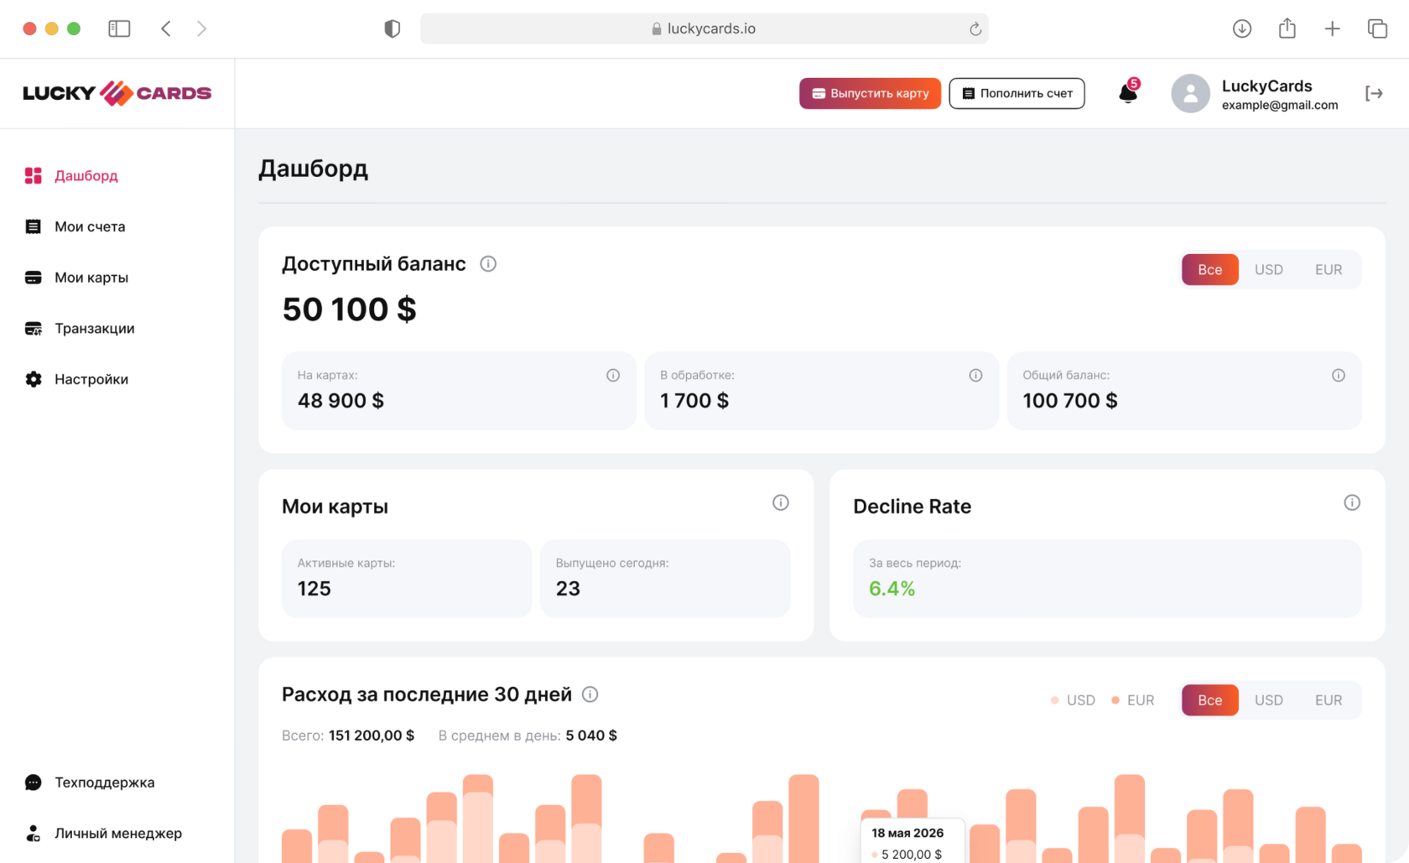Click the 6.4% decline rate value
The height and width of the screenshot is (863, 1409).
[x=892, y=589]
